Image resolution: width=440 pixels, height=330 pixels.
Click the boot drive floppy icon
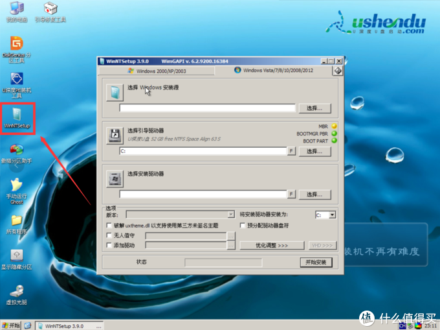(x=115, y=136)
